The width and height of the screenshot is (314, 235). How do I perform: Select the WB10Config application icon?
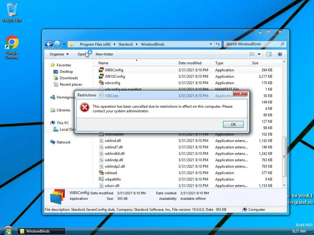pyautogui.click(x=101, y=76)
